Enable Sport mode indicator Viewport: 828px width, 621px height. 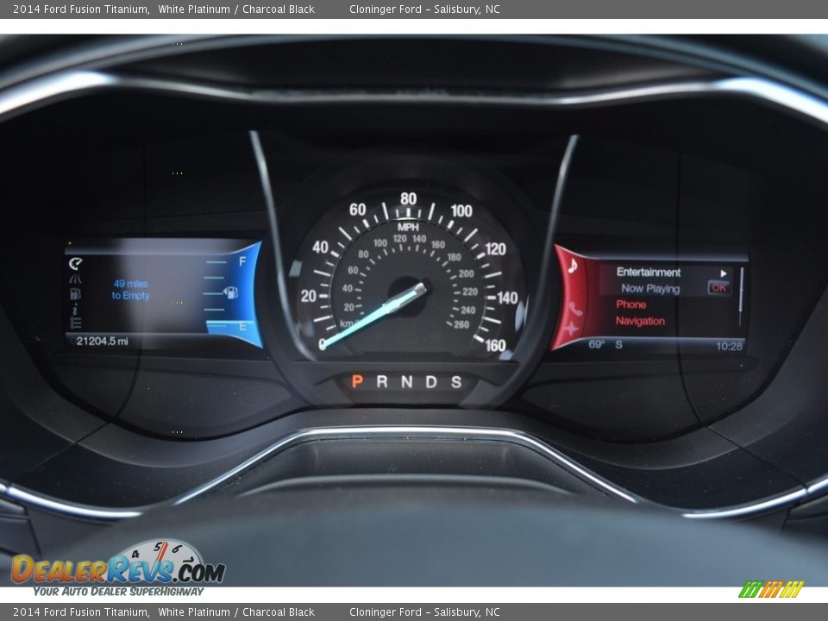pos(456,379)
